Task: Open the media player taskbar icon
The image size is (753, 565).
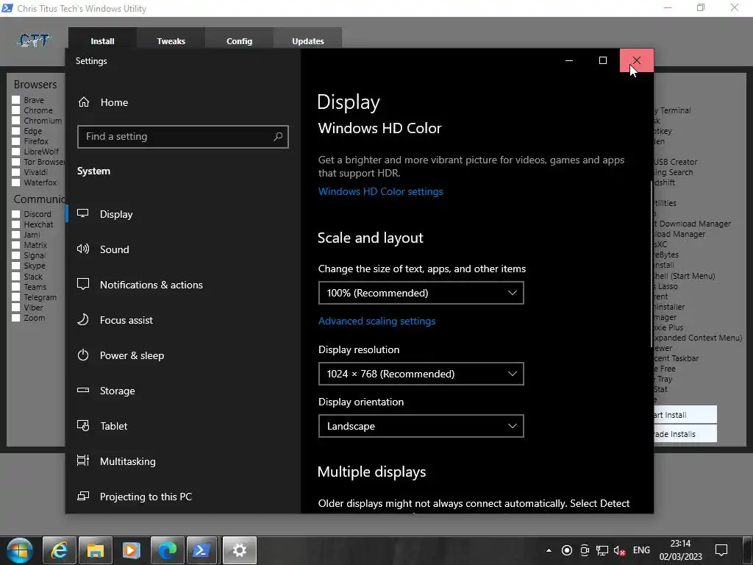Action: (x=131, y=550)
